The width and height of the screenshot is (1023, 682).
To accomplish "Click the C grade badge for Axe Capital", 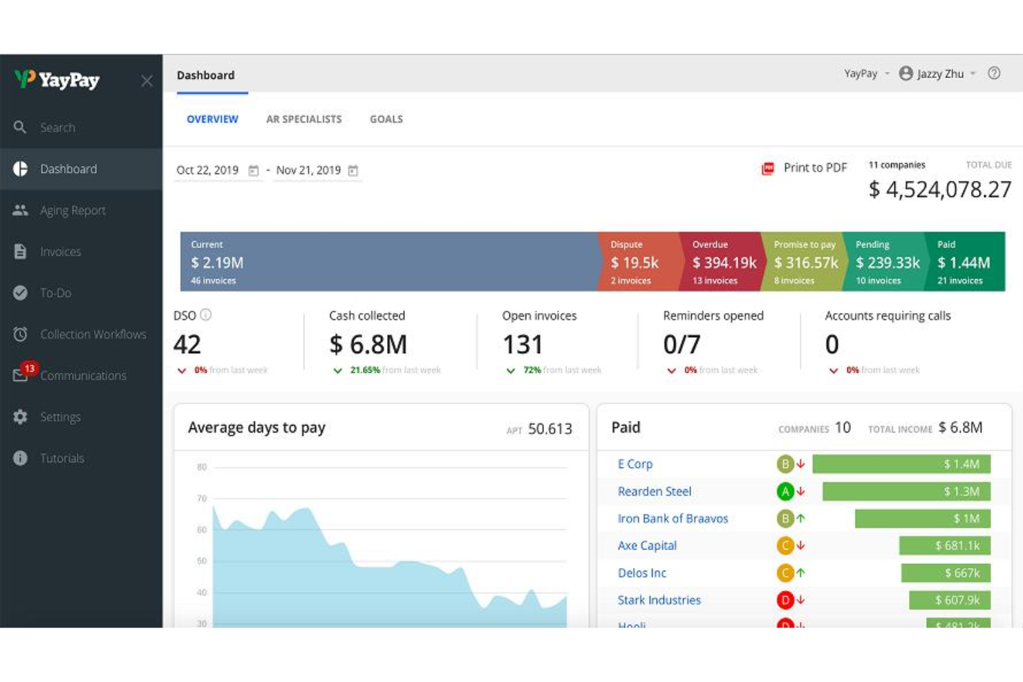I will 785,546.
